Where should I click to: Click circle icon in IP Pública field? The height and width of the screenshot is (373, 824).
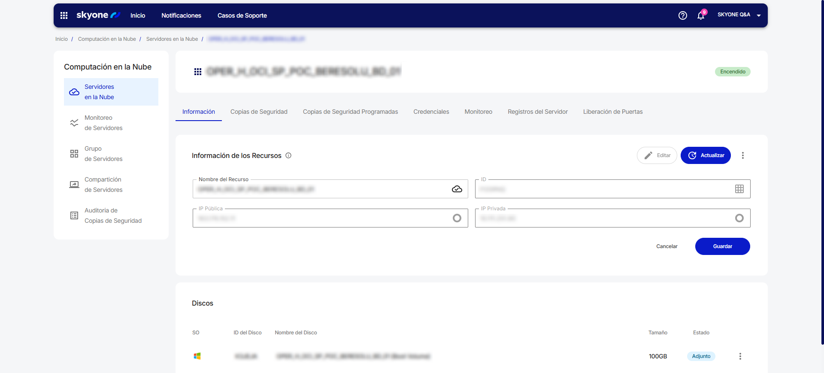point(457,218)
